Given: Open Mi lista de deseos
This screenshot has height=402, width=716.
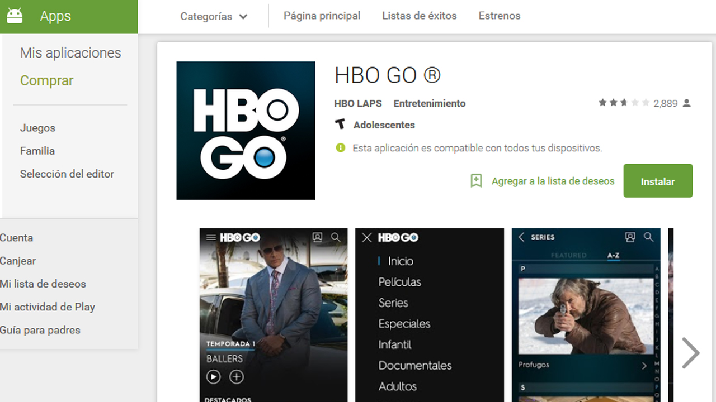Looking at the screenshot, I should (43, 284).
